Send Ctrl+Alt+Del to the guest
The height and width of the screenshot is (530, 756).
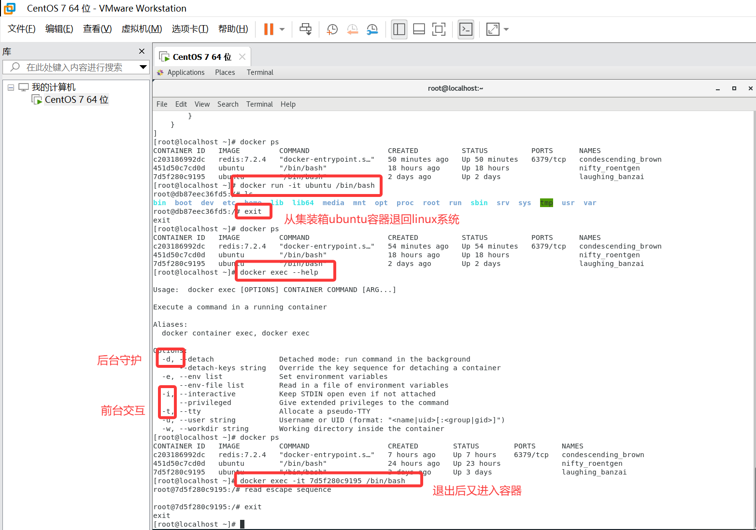[305, 29]
